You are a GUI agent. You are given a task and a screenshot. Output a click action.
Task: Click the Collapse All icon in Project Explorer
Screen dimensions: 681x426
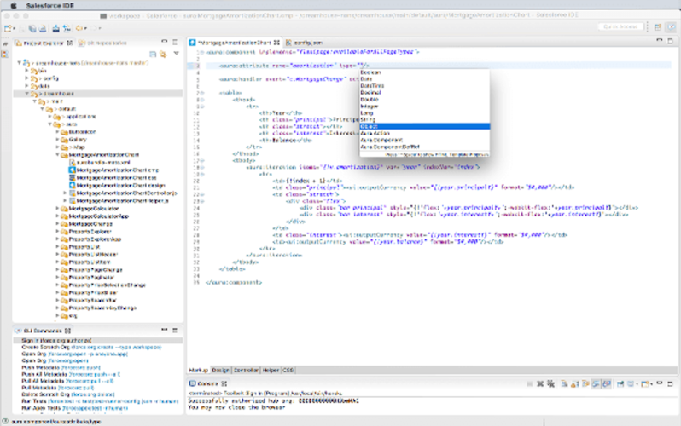pyautogui.click(x=153, y=54)
